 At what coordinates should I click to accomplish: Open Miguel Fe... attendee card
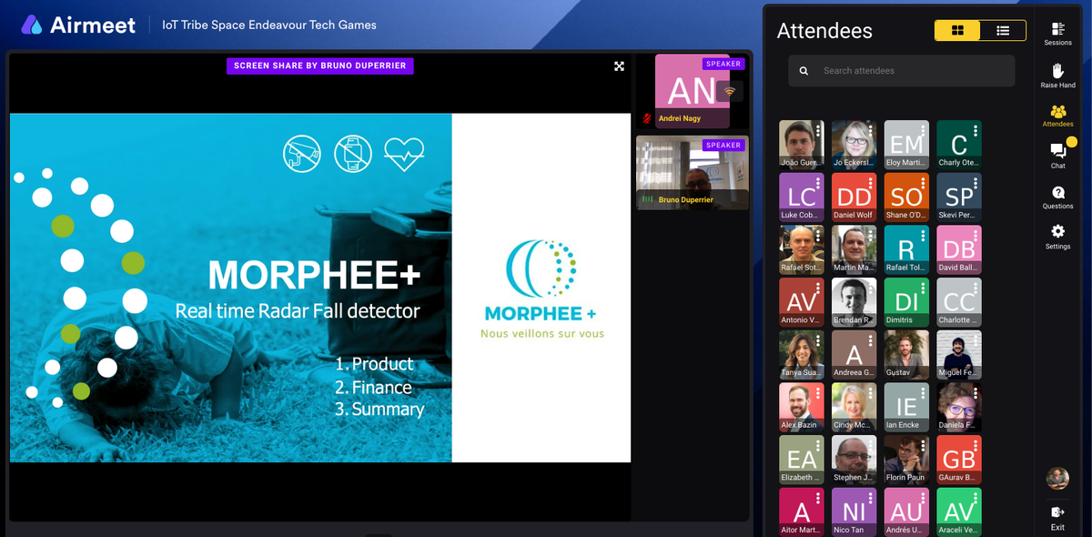click(x=959, y=354)
